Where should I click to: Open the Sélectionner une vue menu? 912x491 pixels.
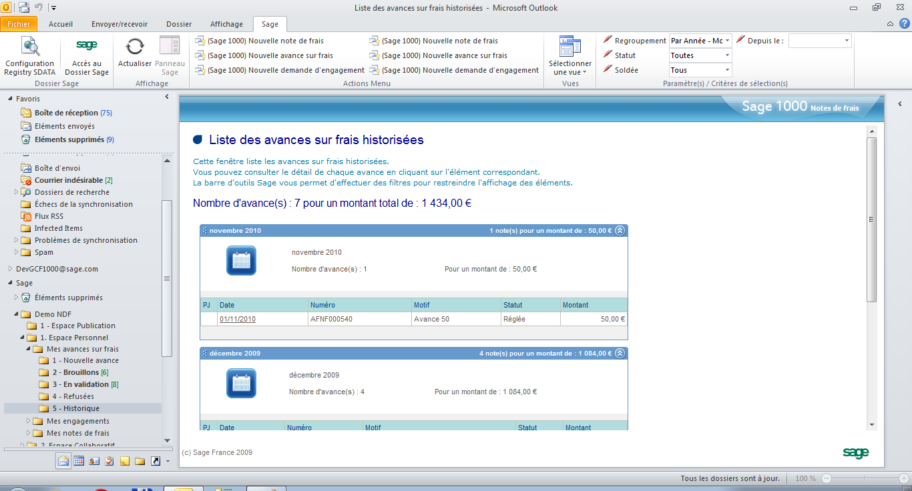[x=570, y=56]
